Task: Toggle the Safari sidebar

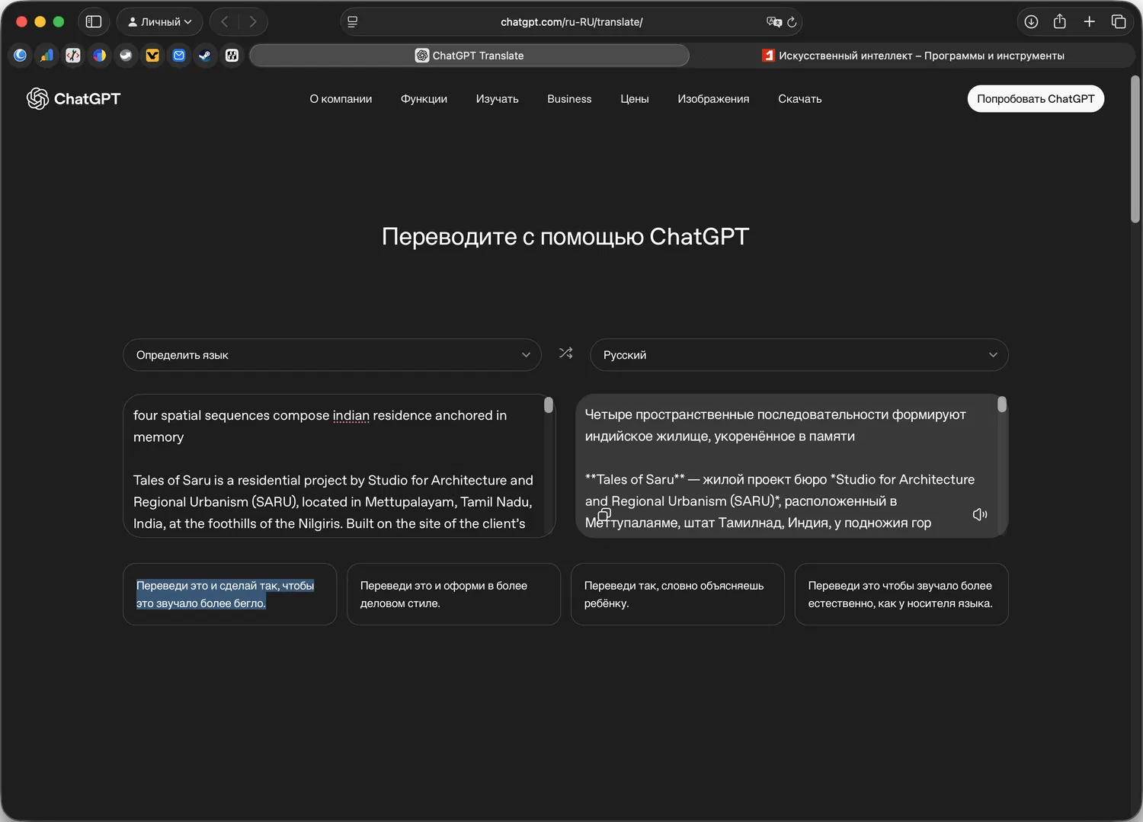Action: (x=94, y=22)
